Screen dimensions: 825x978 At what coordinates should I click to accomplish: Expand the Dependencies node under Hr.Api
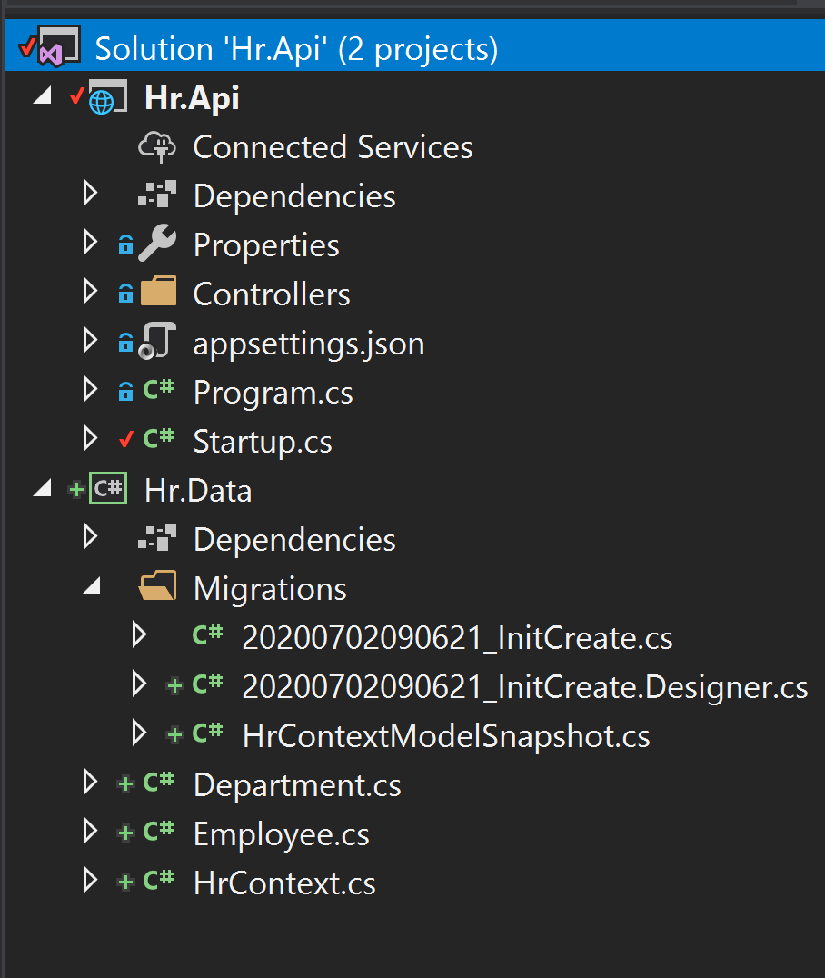click(88, 195)
